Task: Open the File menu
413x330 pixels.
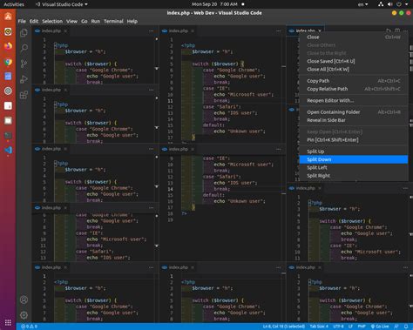Action: pos(22,21)
